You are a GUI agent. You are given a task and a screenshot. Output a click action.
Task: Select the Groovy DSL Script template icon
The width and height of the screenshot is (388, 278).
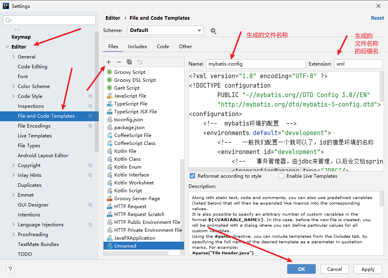[109, 80]
